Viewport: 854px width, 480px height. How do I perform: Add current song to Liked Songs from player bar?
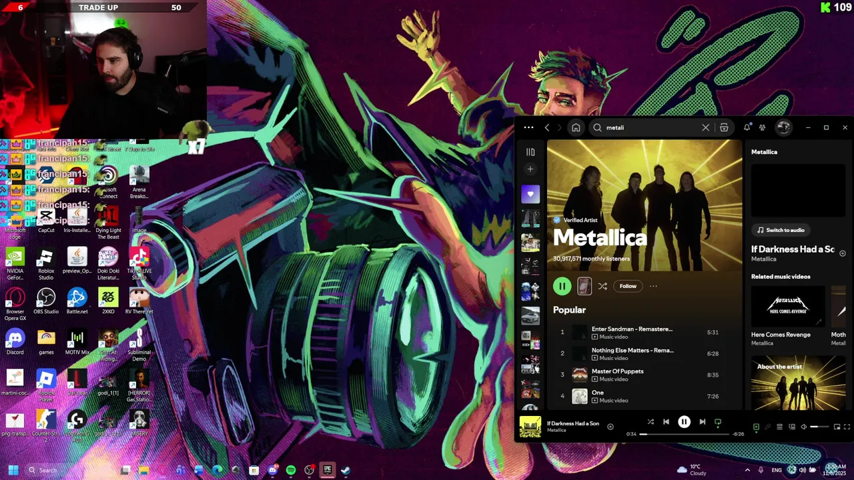point(610,427)
